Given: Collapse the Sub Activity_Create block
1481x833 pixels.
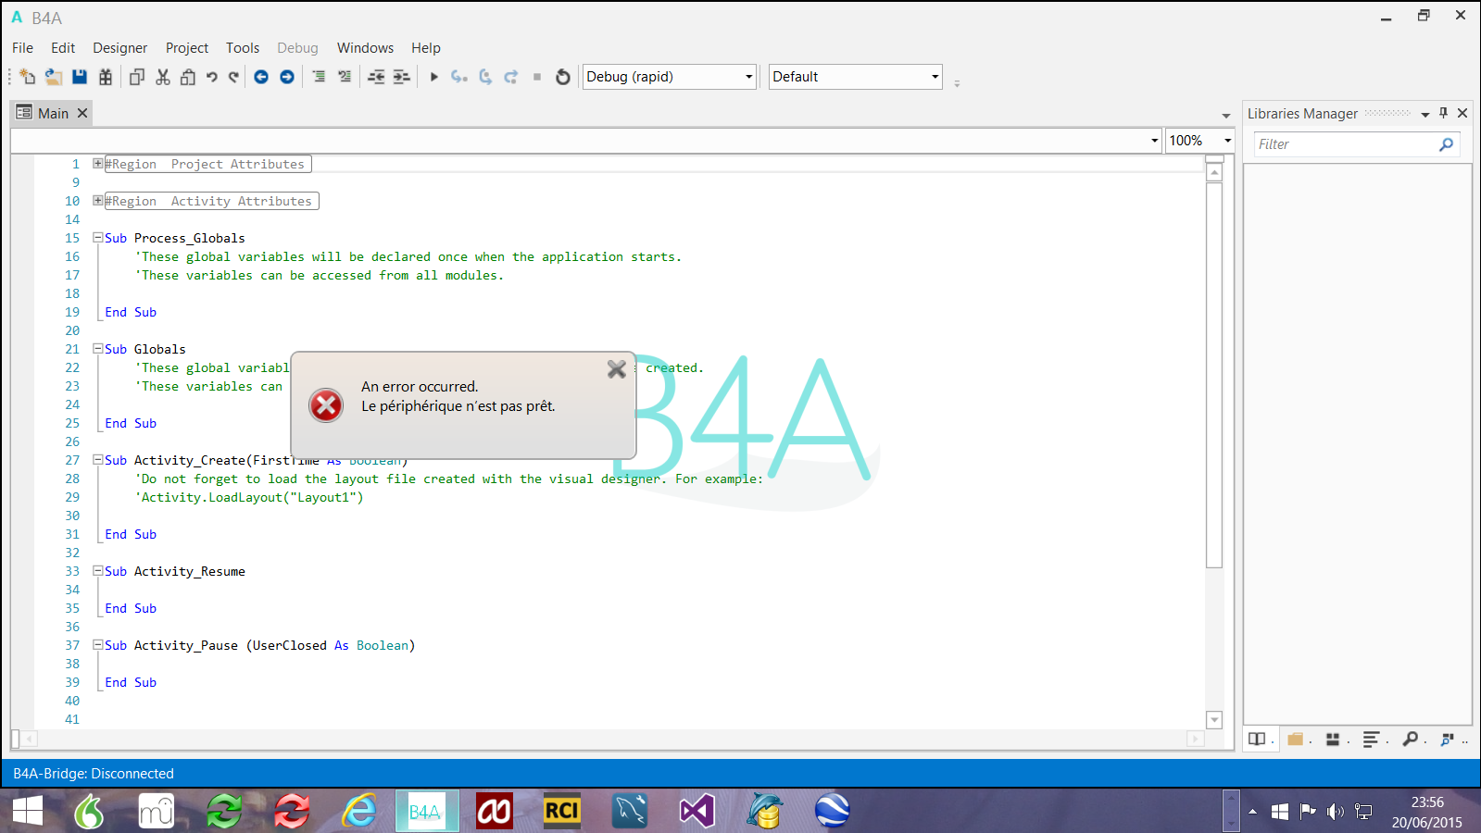Looking at the screenshot, I should (98, 460).
